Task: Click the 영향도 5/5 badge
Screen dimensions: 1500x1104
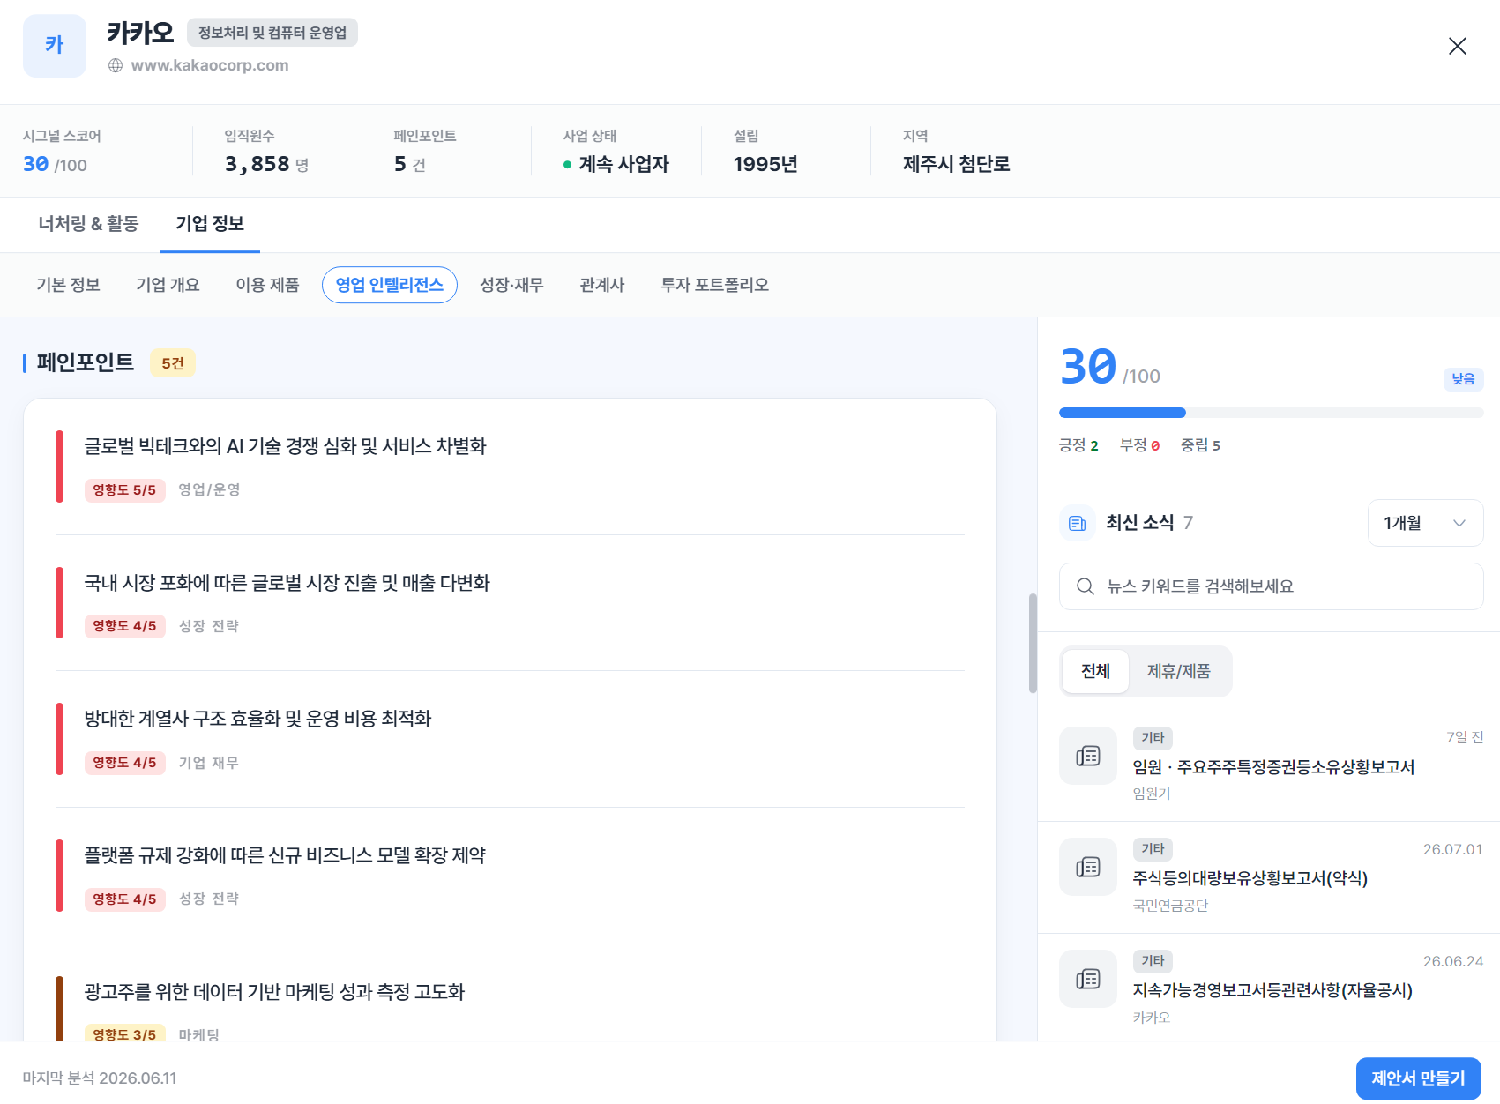Action: click(x=124, y=490)
